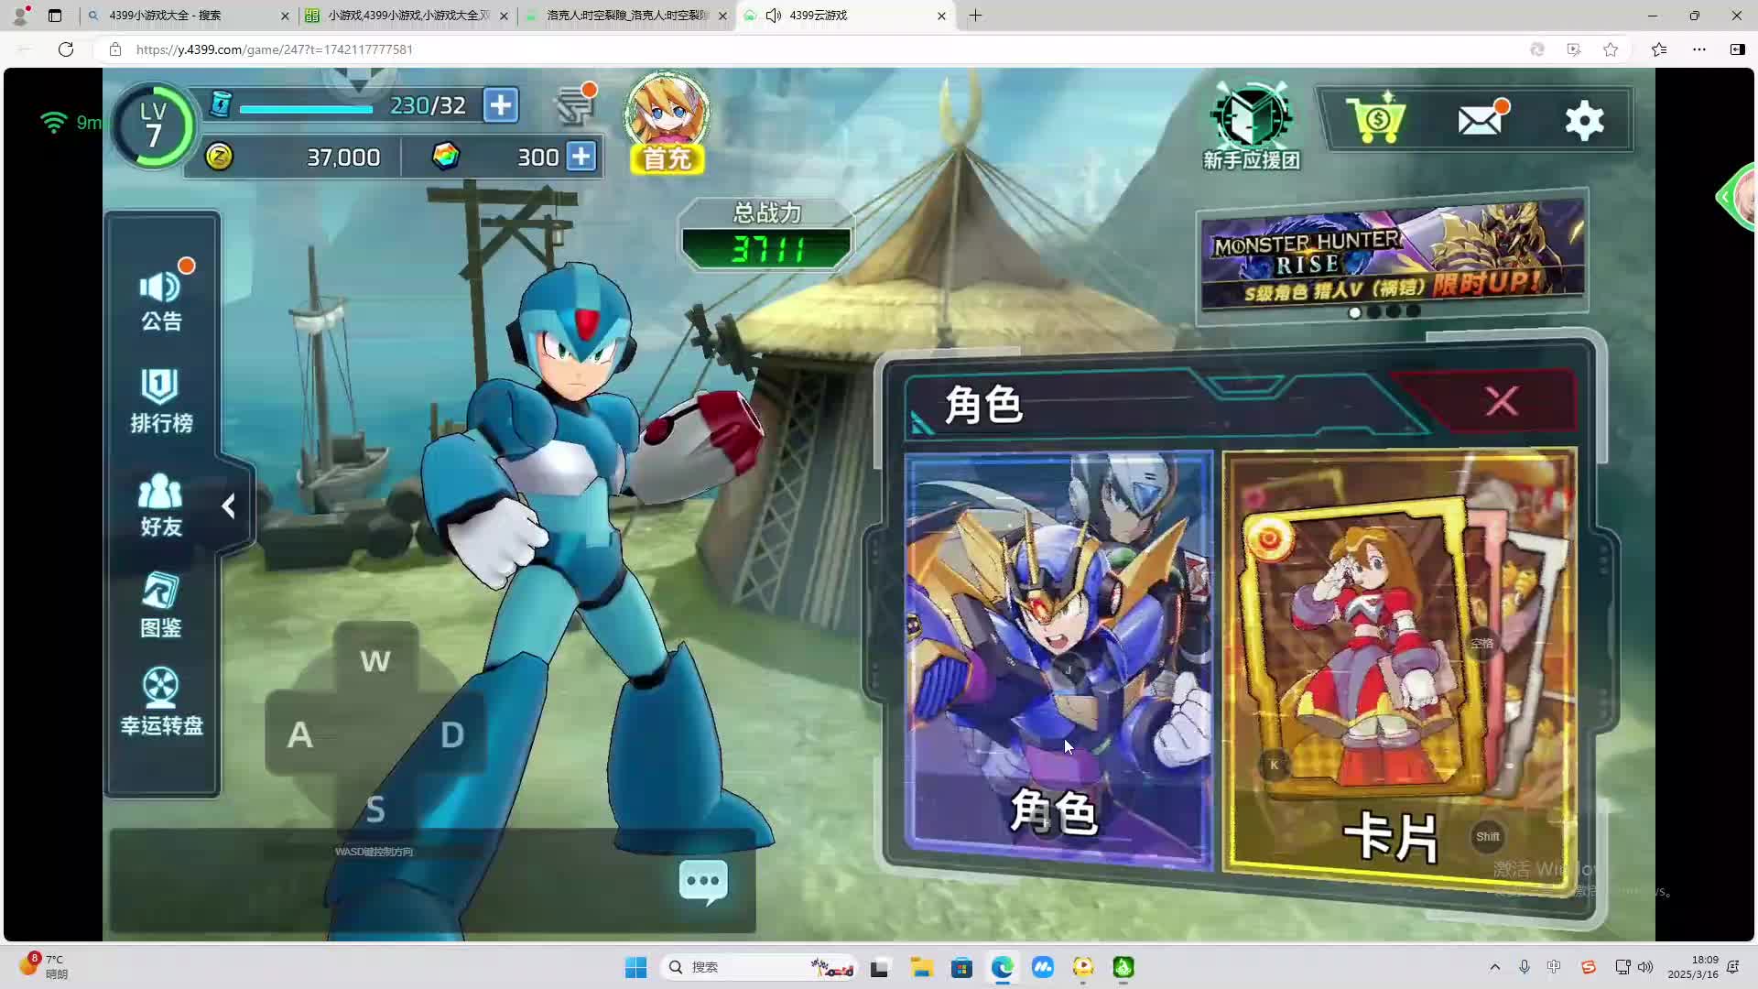Mute the 4399云游戏 tab audio
Viewport: 1758px width, 989px height.
(774, 16)
